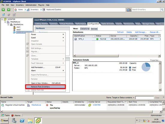Switch to the Storage Views tab

coord(148,24)
